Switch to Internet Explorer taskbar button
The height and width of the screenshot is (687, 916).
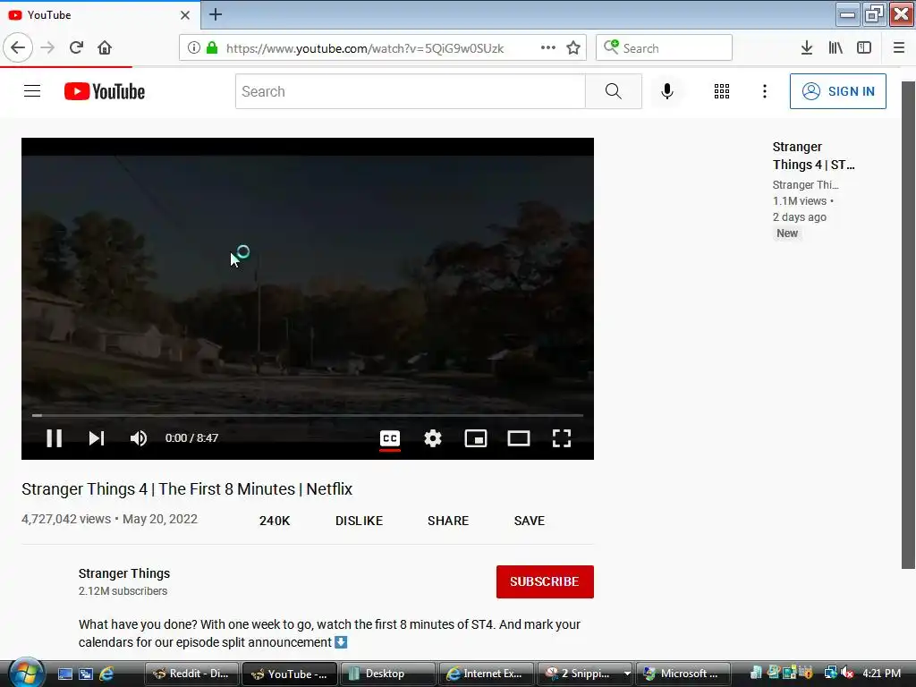[486, 674]
